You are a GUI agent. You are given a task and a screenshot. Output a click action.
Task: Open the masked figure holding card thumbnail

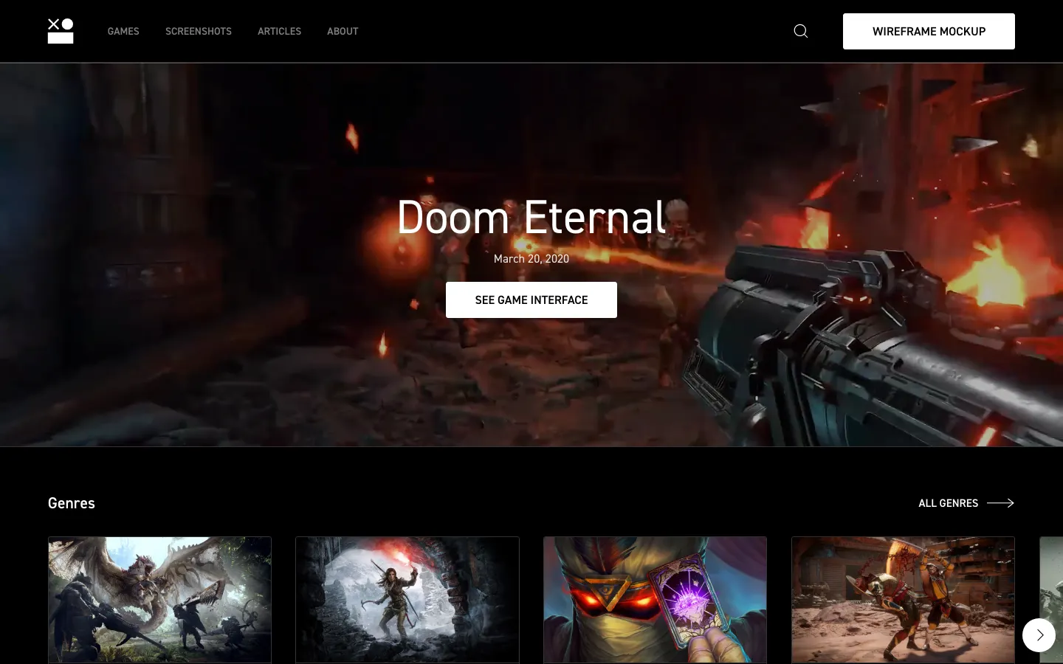(x=655, y=600)
